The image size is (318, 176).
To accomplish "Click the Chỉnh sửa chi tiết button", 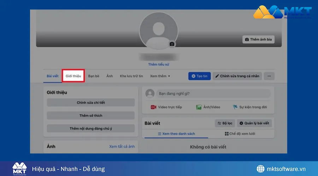I will [x=91, y=102].
